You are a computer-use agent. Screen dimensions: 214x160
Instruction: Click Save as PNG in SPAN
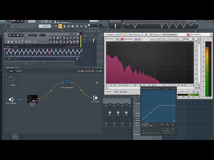(155, 39)
